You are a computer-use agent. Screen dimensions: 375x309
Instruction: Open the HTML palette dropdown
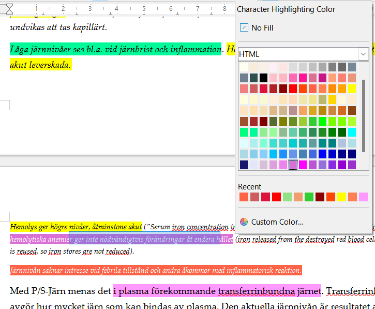(303, 54)
